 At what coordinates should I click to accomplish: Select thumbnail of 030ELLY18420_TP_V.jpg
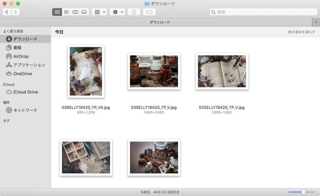pyautogui.click(x=154, y=71)
